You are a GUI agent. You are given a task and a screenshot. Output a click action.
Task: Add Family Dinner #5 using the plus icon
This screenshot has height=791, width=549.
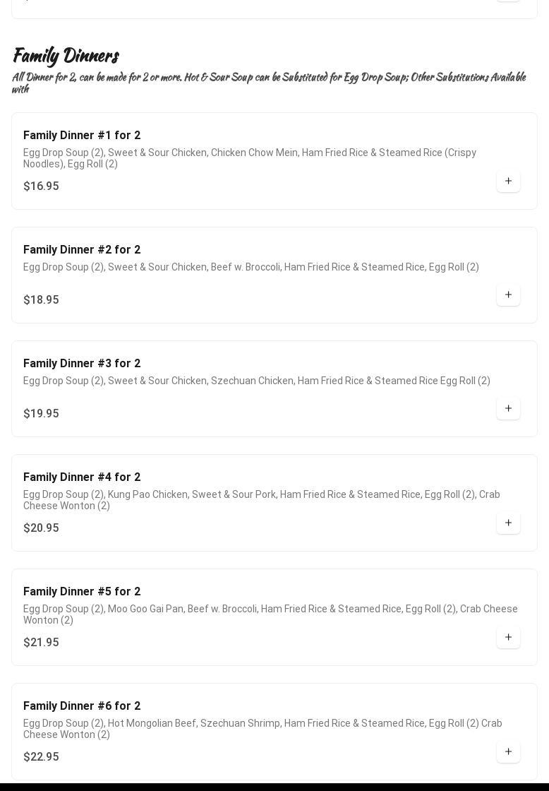click(x=508, y=637)
